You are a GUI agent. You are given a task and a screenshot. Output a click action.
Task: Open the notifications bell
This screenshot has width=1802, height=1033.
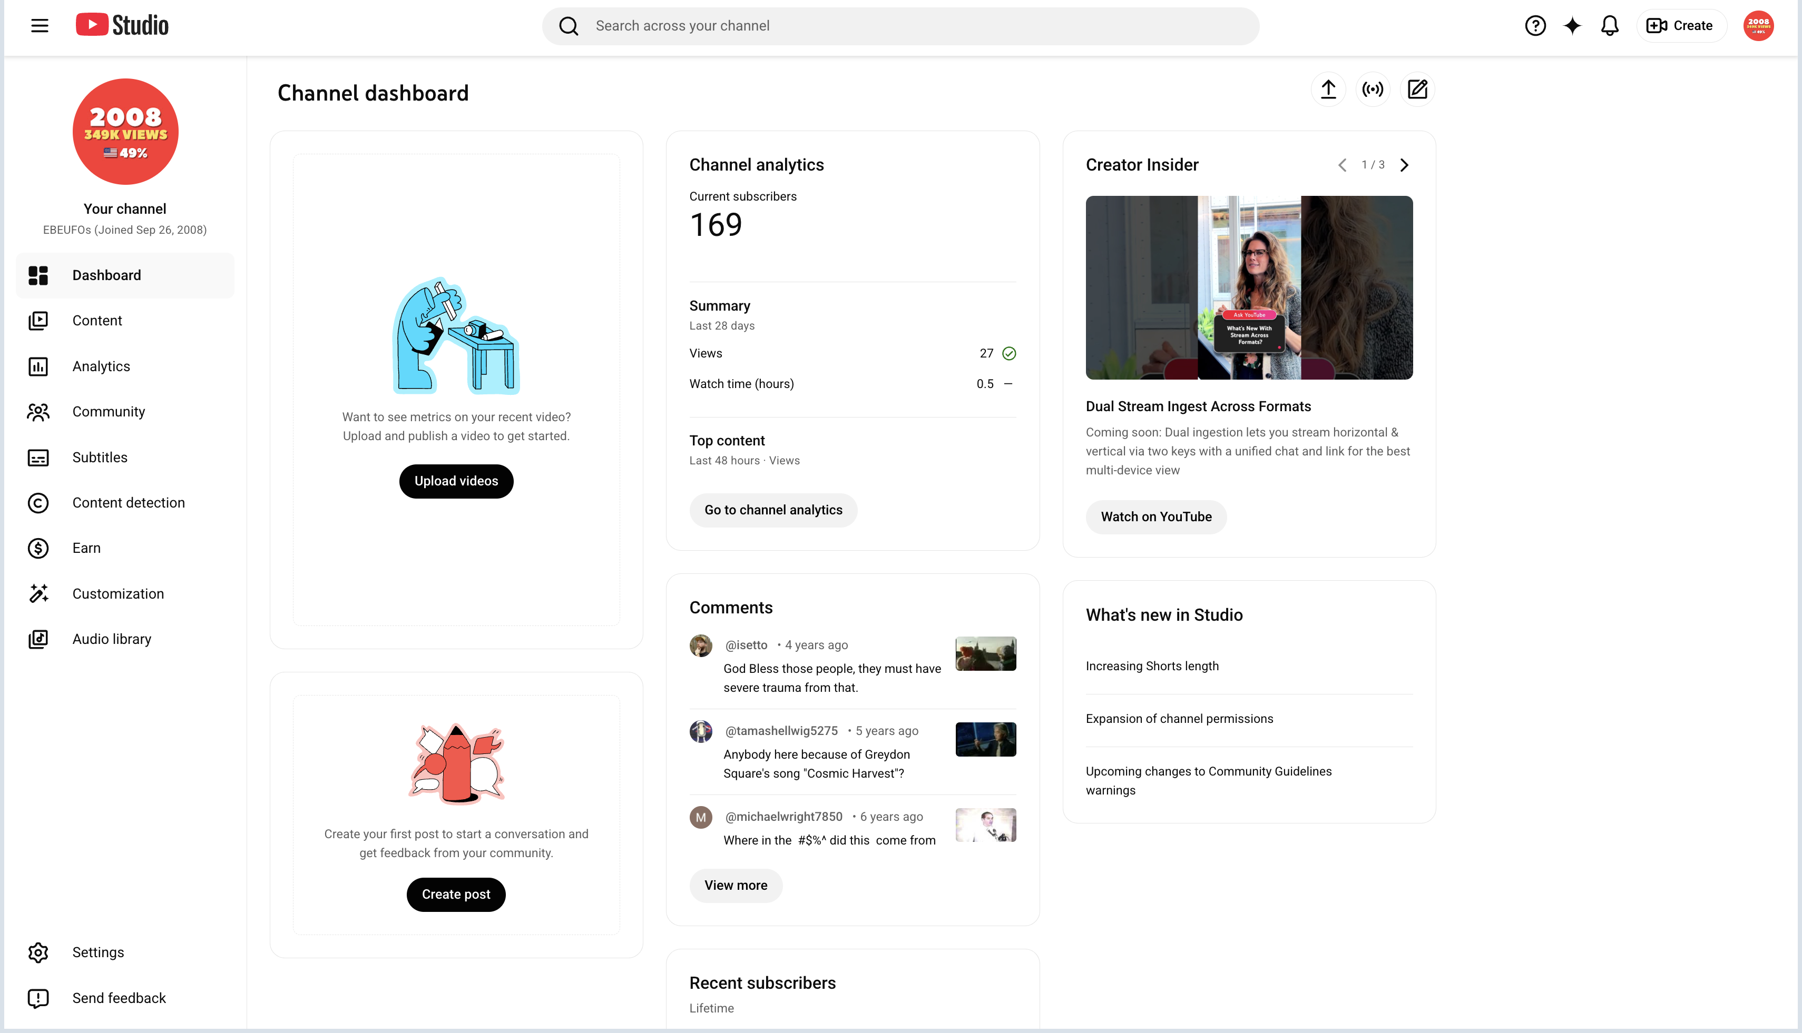tap(1610, 26)
